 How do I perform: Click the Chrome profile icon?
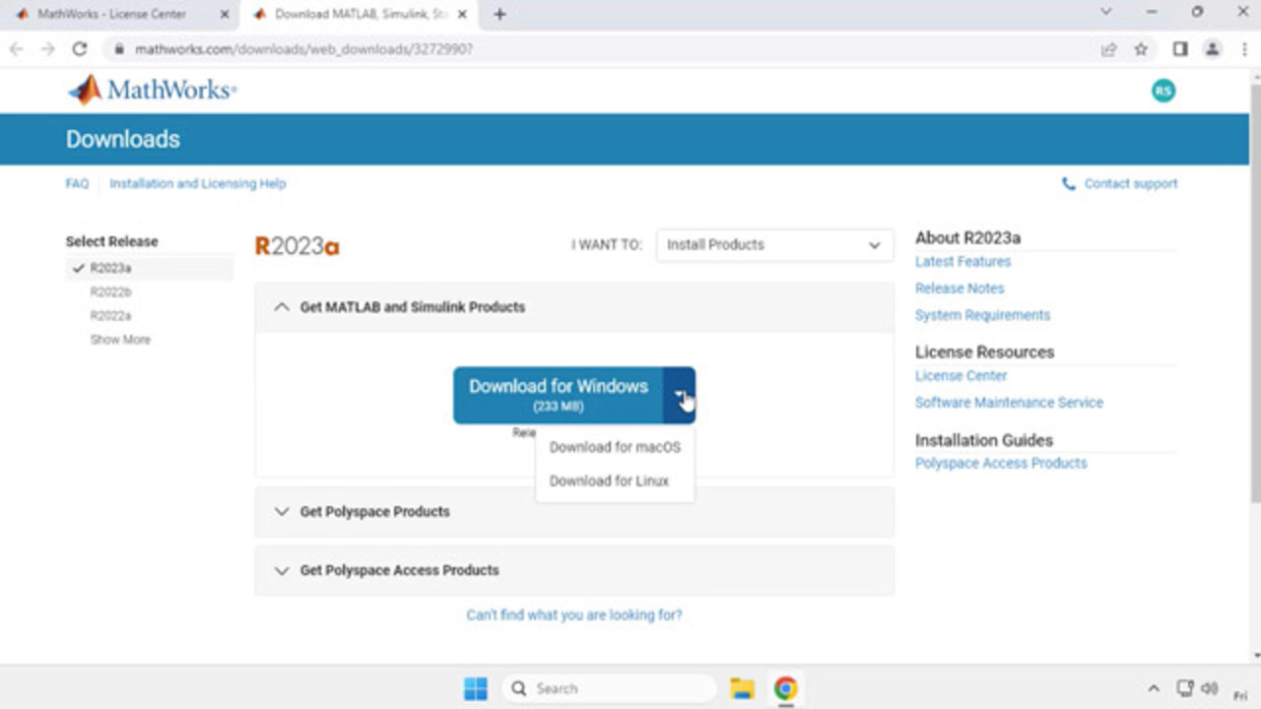pos(1212,48)
